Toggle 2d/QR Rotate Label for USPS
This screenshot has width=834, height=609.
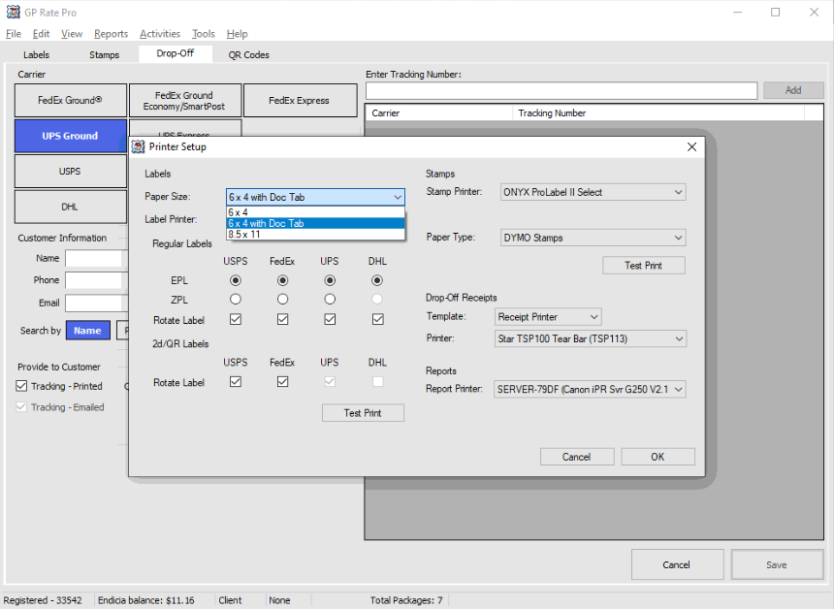(x=235, y=382)
